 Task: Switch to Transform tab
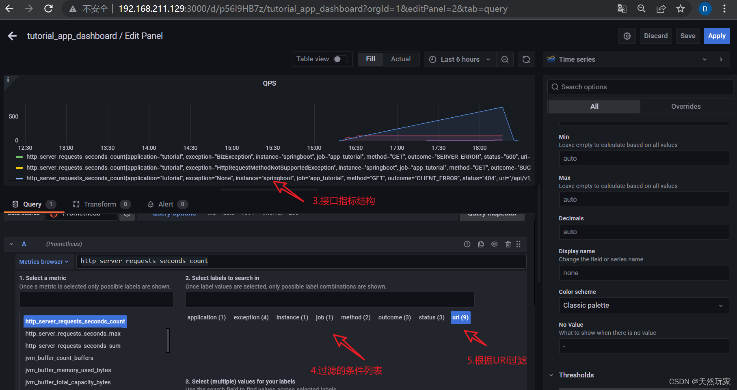click(101, 204)
